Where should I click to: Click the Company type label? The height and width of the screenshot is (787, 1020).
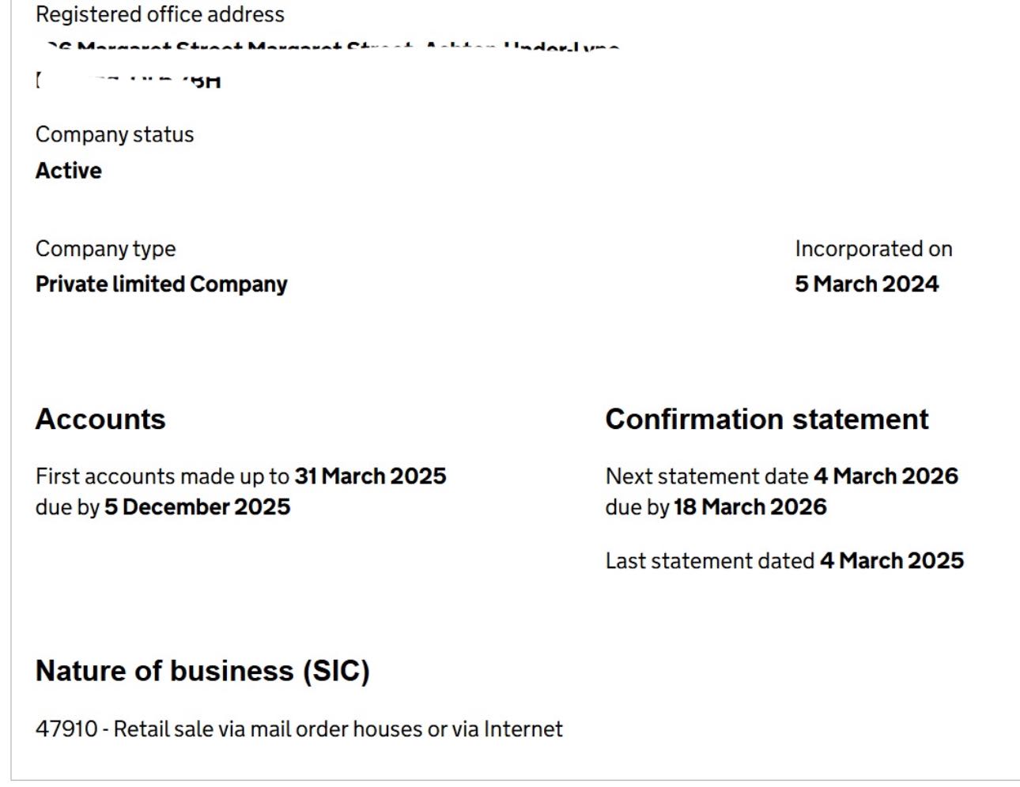tap(105, 249)
